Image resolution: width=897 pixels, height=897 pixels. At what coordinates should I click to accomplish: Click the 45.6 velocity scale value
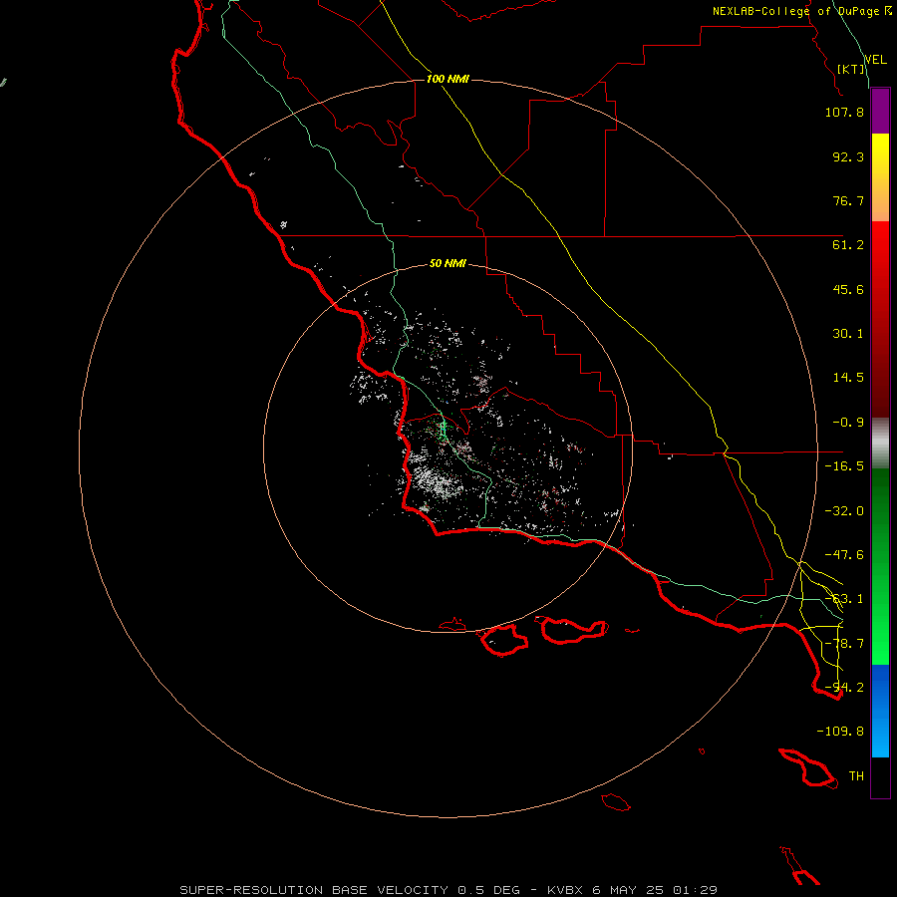coord(848,289)
